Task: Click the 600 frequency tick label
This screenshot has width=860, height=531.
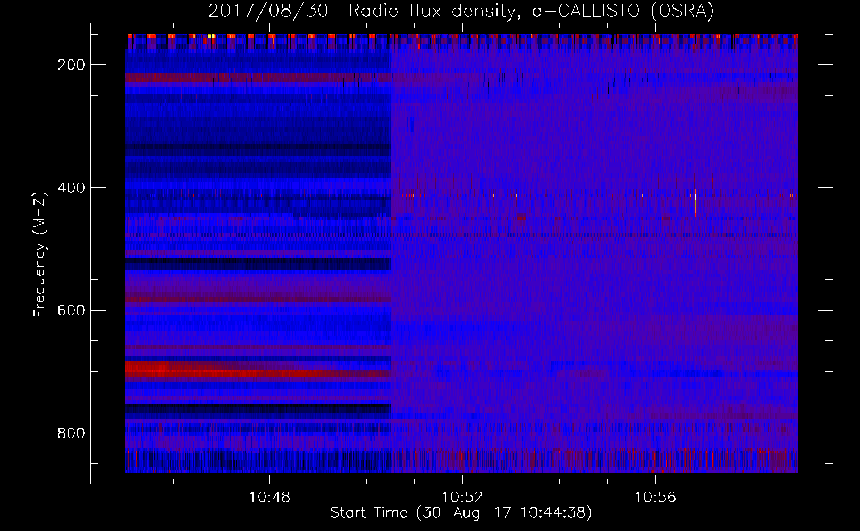Action: (71, 310)
